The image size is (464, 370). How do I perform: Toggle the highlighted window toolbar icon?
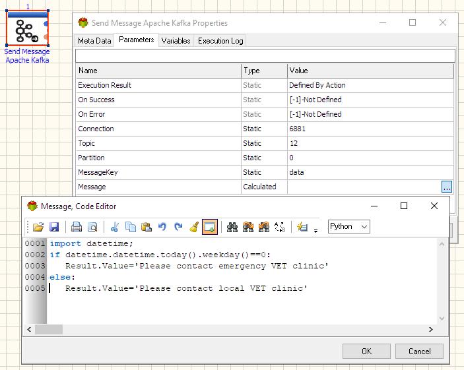210,227
